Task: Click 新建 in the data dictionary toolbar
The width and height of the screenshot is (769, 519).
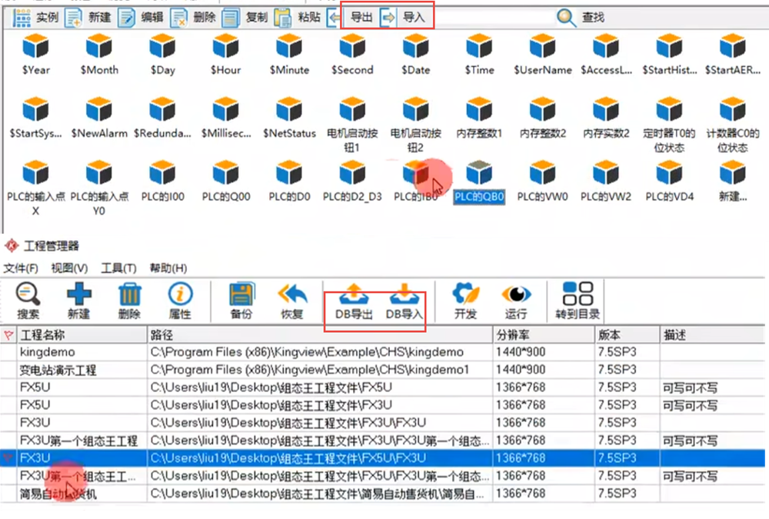Action: (88, 18)
